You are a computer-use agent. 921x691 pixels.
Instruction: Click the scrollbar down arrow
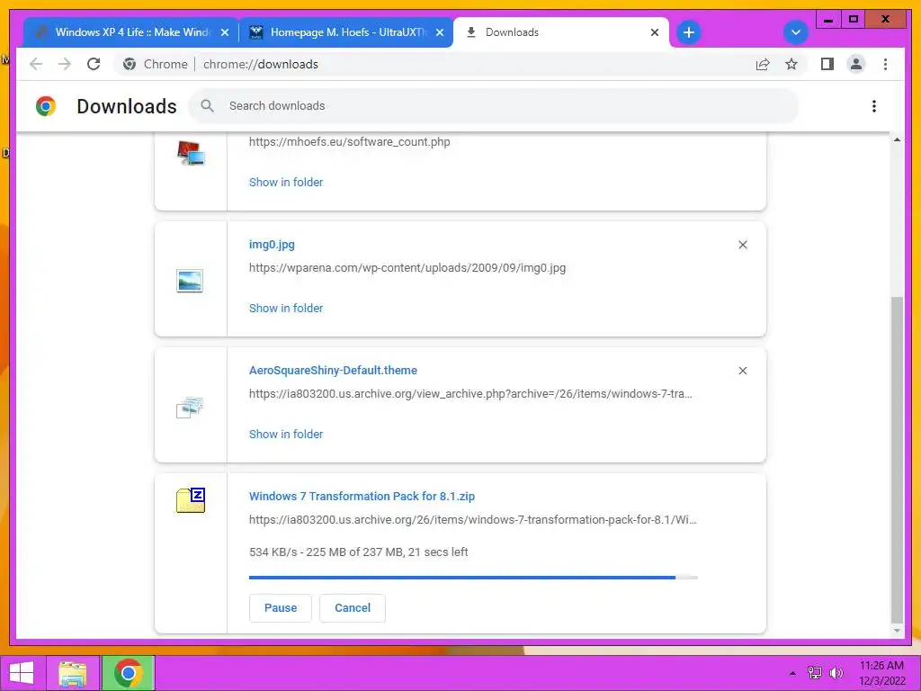pos(897,631)
